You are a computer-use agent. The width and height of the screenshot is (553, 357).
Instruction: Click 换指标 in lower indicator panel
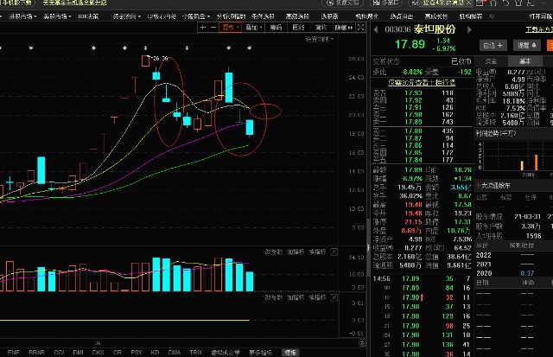pyautogui.click(x=317, y=297)
